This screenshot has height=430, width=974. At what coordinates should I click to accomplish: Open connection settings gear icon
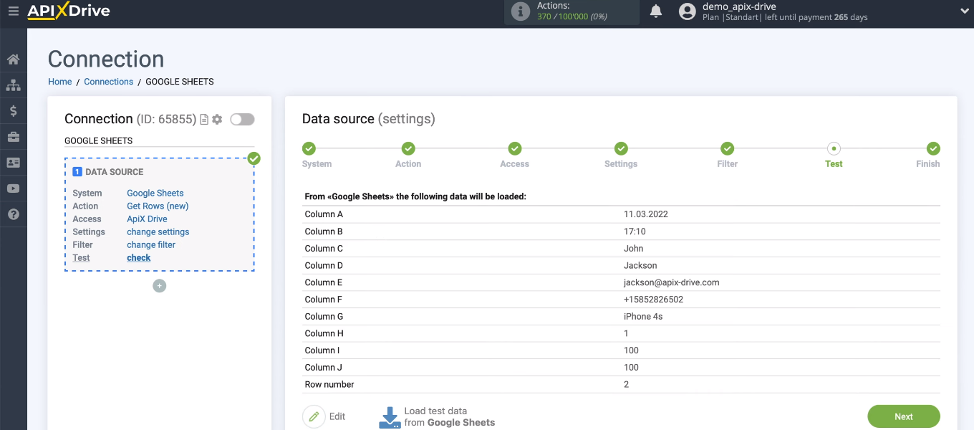[x=217, y=120]
